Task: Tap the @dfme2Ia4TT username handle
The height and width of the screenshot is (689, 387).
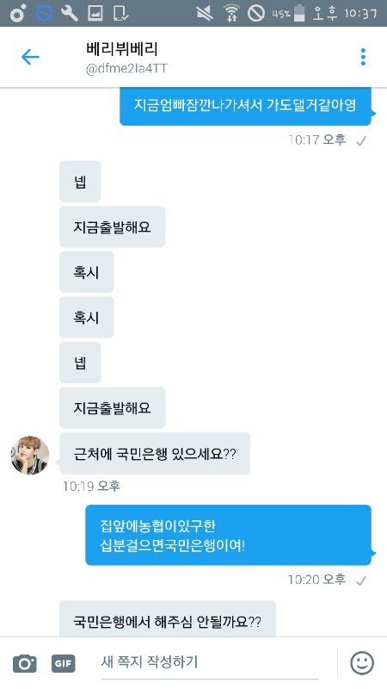Action: [x=126, y=69]
